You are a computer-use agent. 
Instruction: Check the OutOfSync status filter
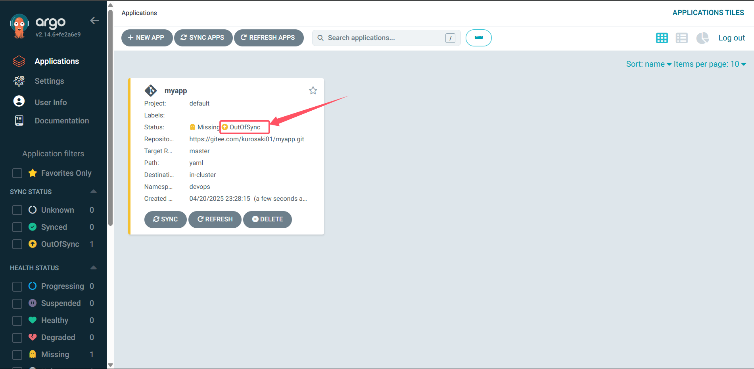tap(17, 244)
